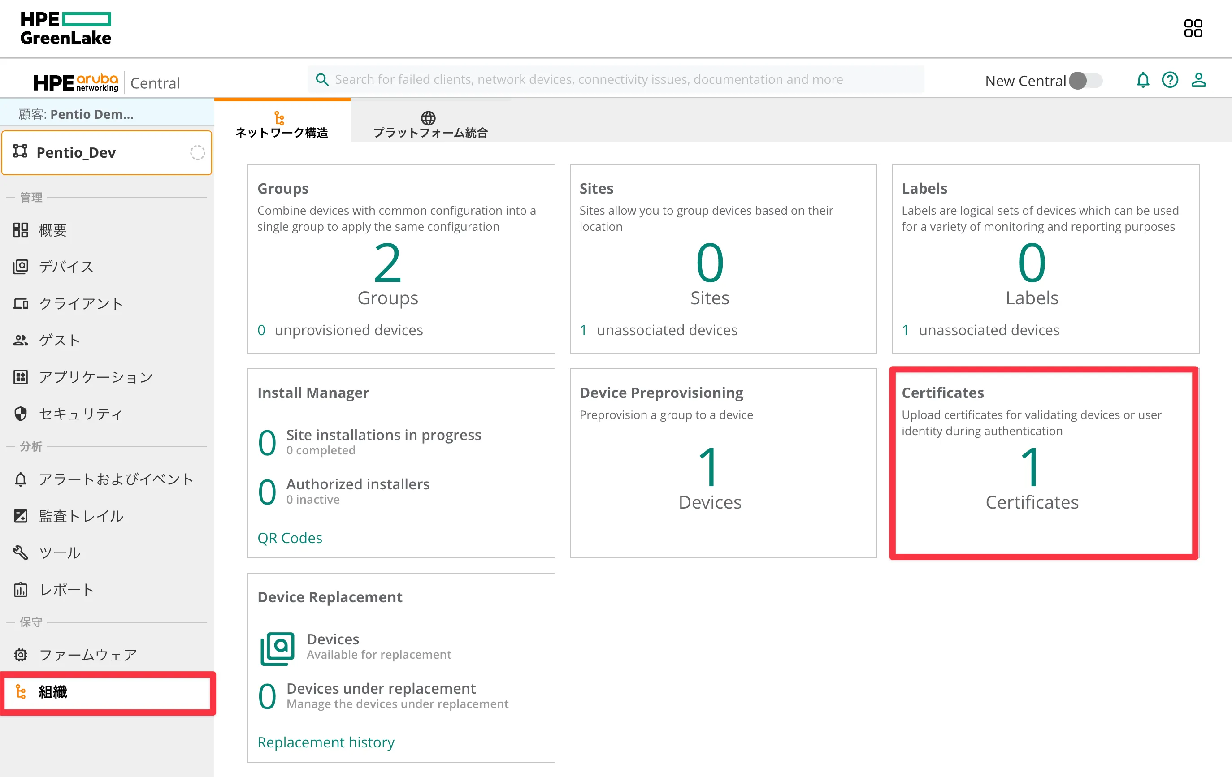This screenshot has width=1232, height=777.
Task: Click the レポート chart icon
Action: point(21,589)
